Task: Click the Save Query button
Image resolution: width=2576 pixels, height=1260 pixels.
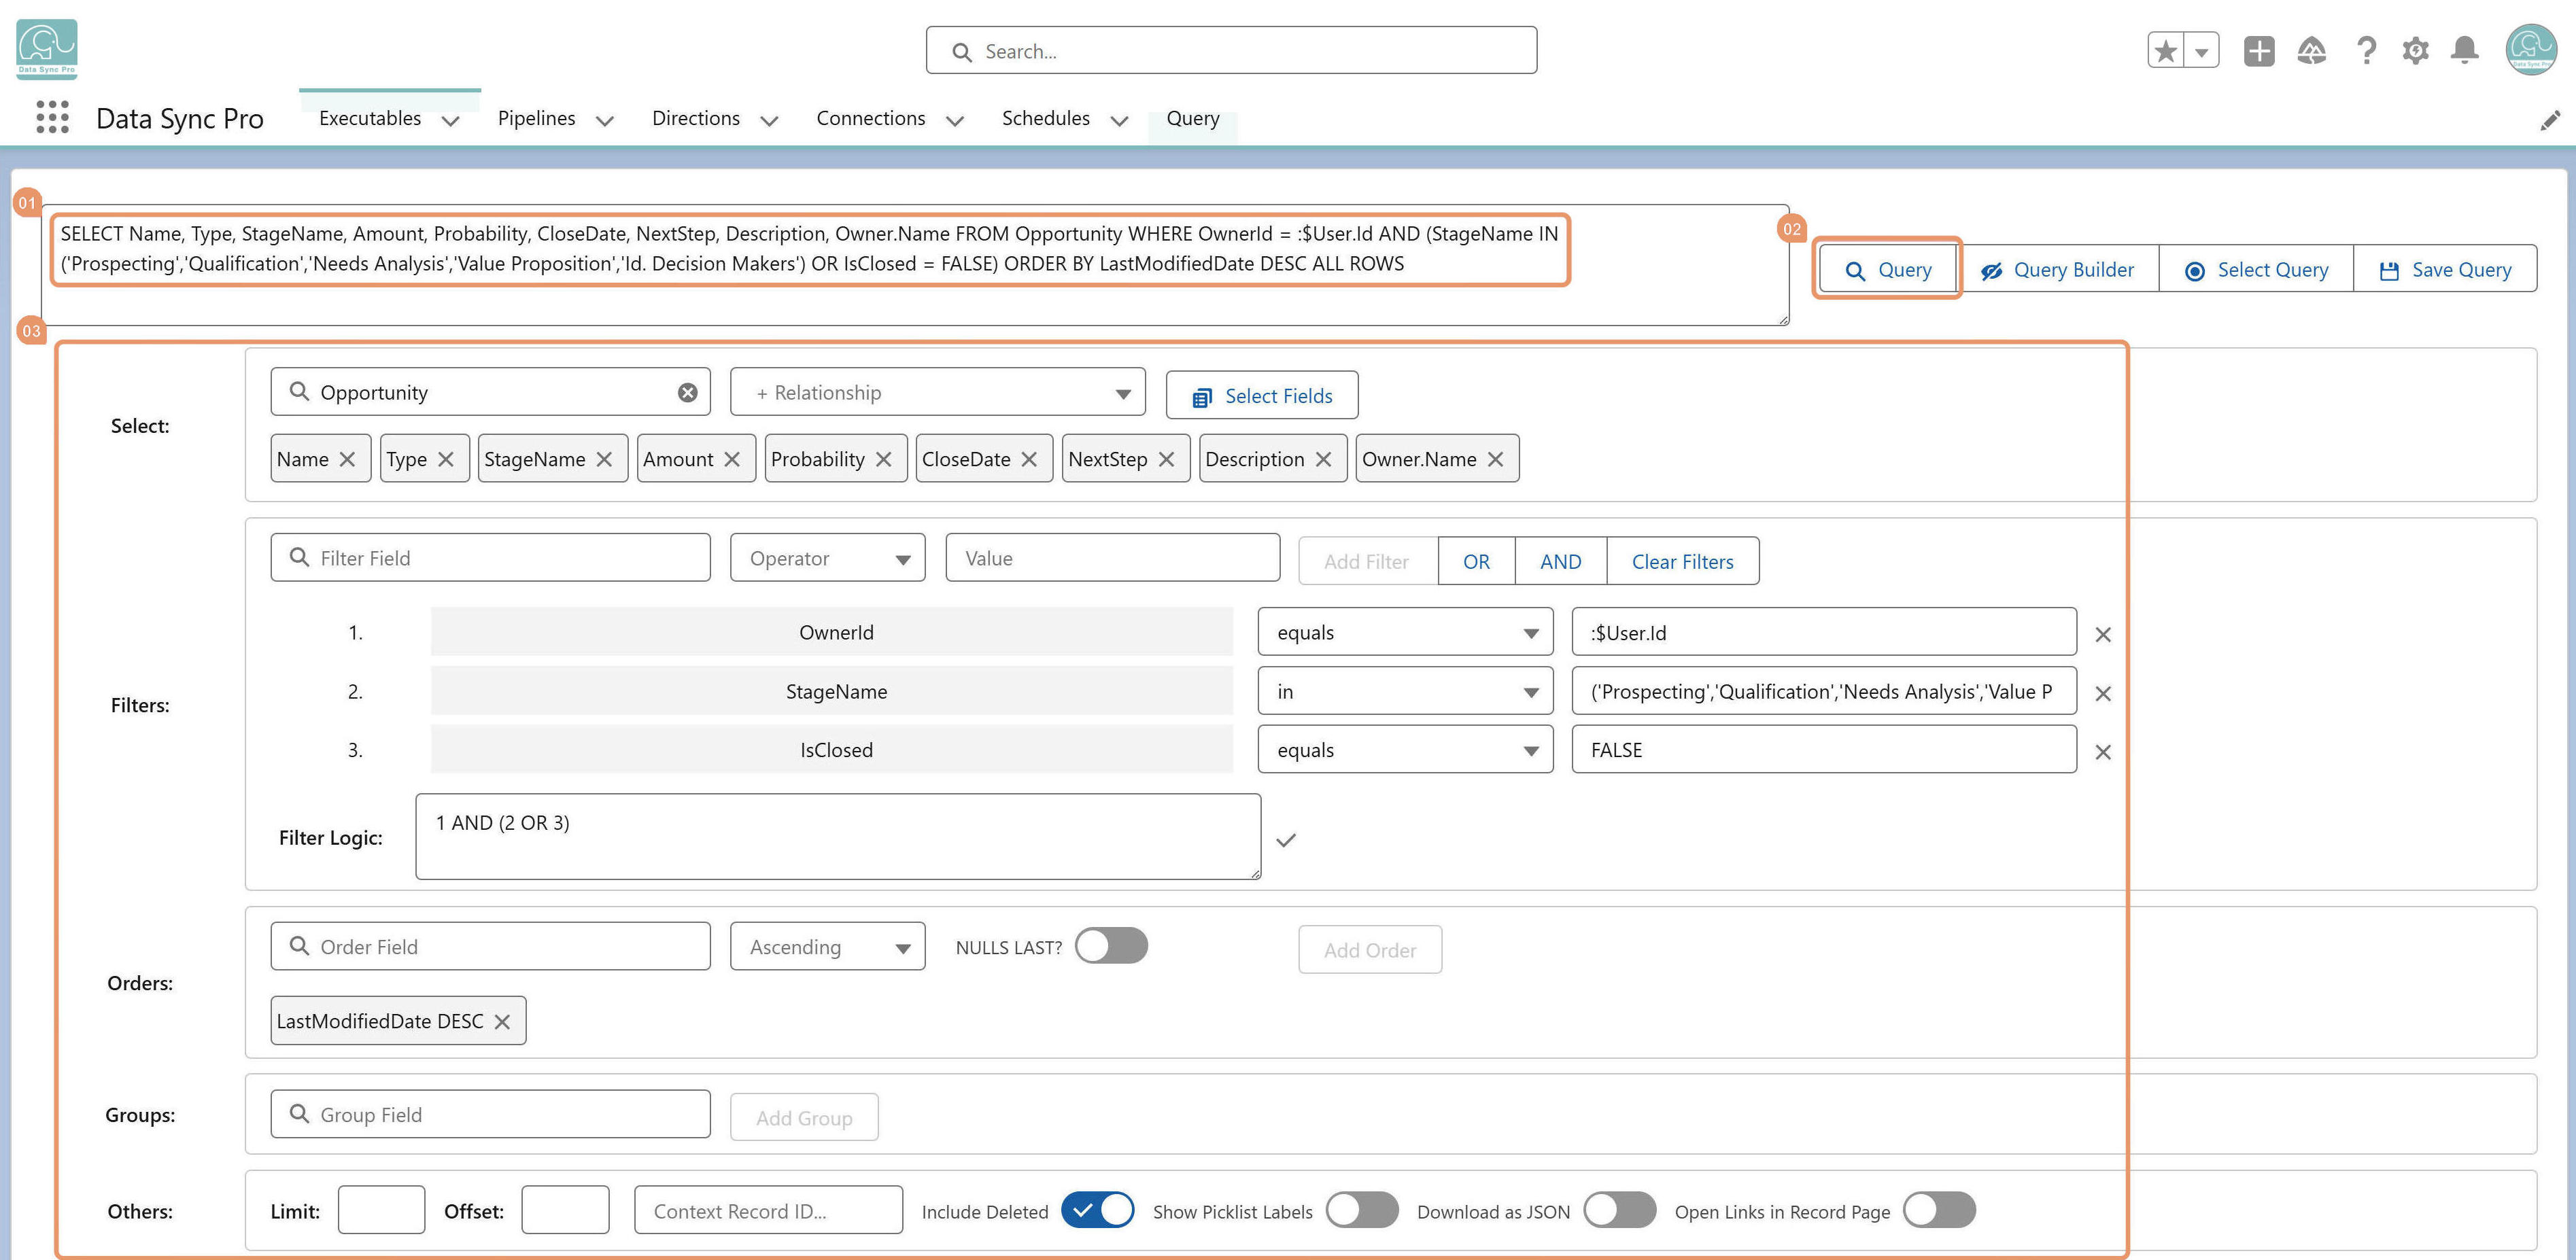Action: pos(2445,269)
